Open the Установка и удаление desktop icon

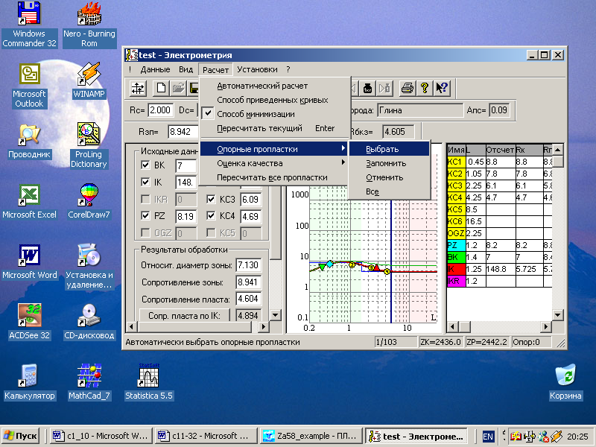[89, 267]
